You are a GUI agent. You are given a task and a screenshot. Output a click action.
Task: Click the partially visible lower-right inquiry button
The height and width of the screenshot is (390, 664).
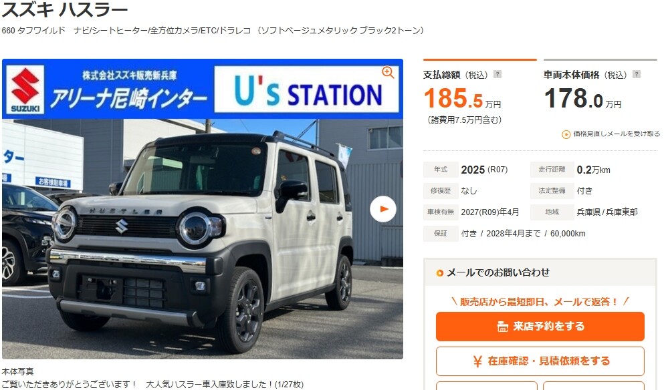[x=594, y=386]
